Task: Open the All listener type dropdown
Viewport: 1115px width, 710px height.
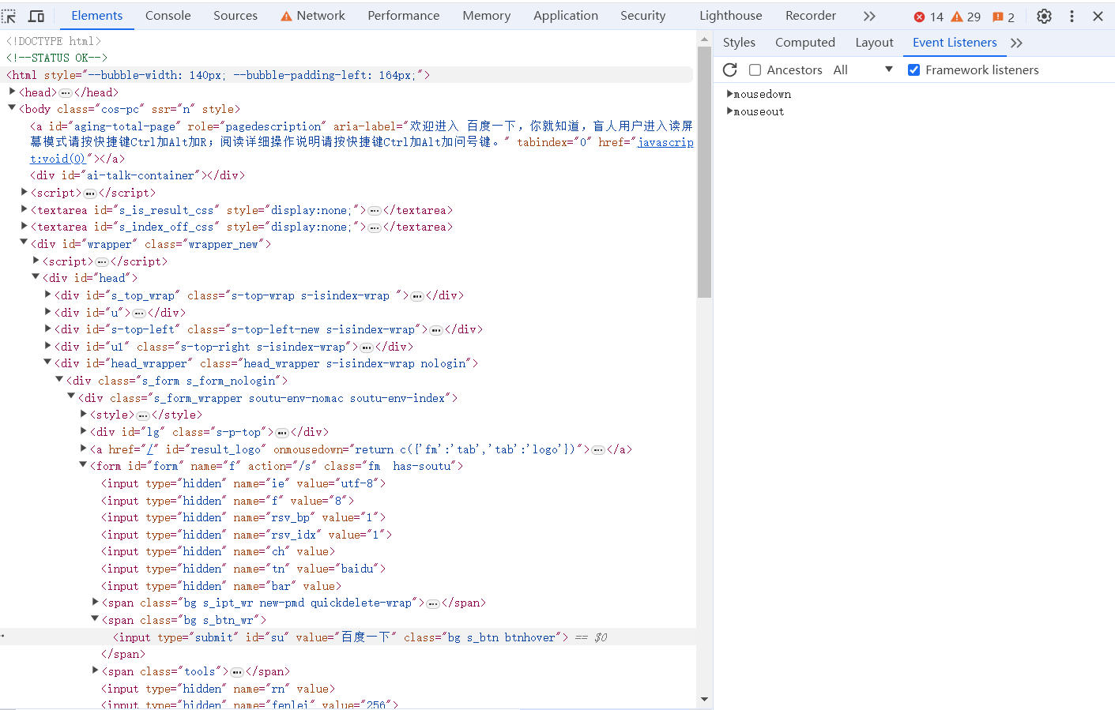Action: tap(863, 69)
